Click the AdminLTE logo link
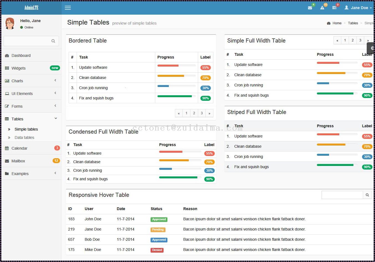 point(31,8)
